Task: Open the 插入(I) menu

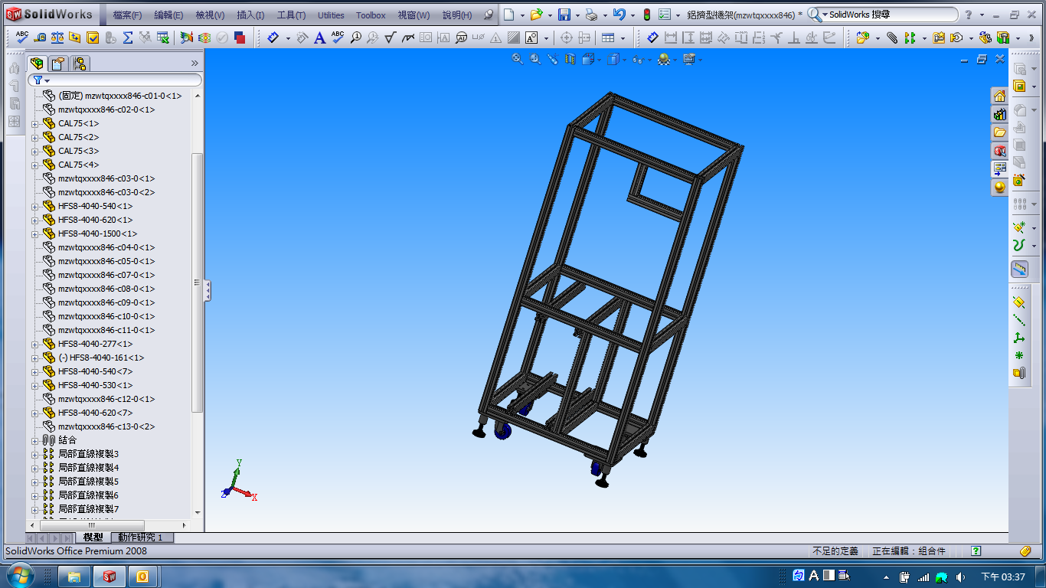Action: [x=250, y=15]
